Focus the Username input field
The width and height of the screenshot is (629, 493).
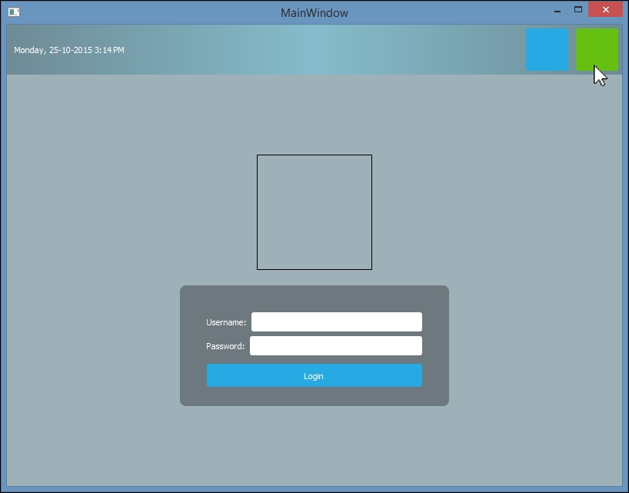point(337,321)
